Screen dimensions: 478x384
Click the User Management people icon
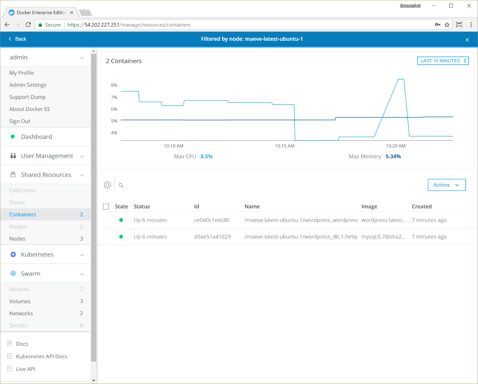[x=13, y=156]
